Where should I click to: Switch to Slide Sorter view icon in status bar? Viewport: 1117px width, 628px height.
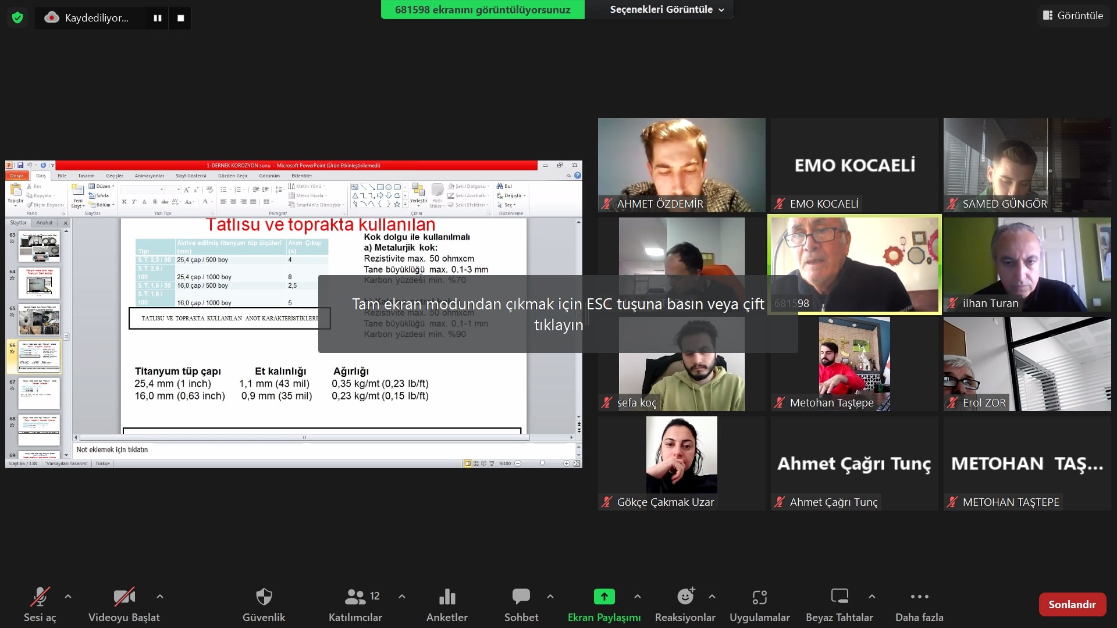(x=476, y=463)
